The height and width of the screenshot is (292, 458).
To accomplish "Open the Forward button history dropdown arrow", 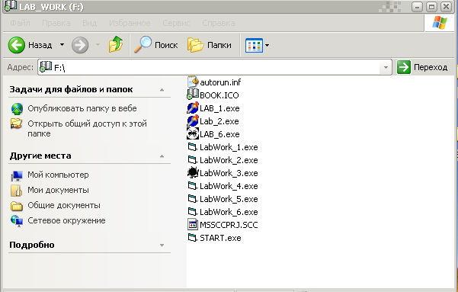I will click(98, 45).
